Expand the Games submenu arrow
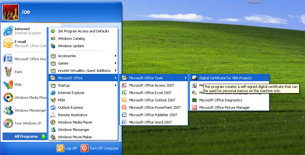Viewport: 305px width, 155px height. pyautogui.click(x=116, y=63)
